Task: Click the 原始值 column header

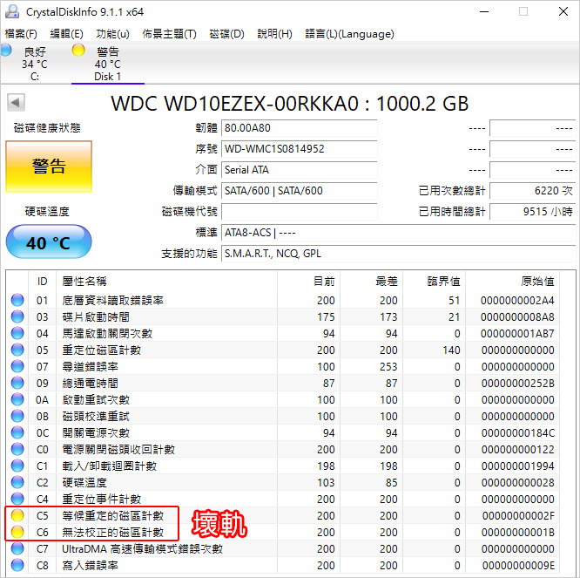Action: 512,282
